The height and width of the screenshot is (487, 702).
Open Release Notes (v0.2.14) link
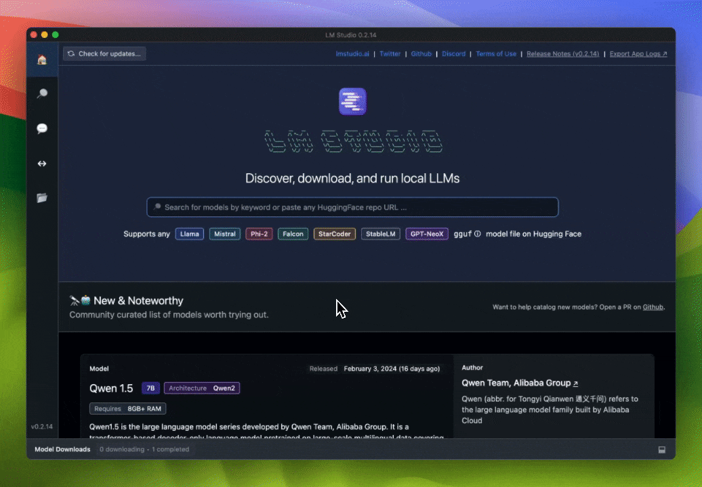[562, 54]
